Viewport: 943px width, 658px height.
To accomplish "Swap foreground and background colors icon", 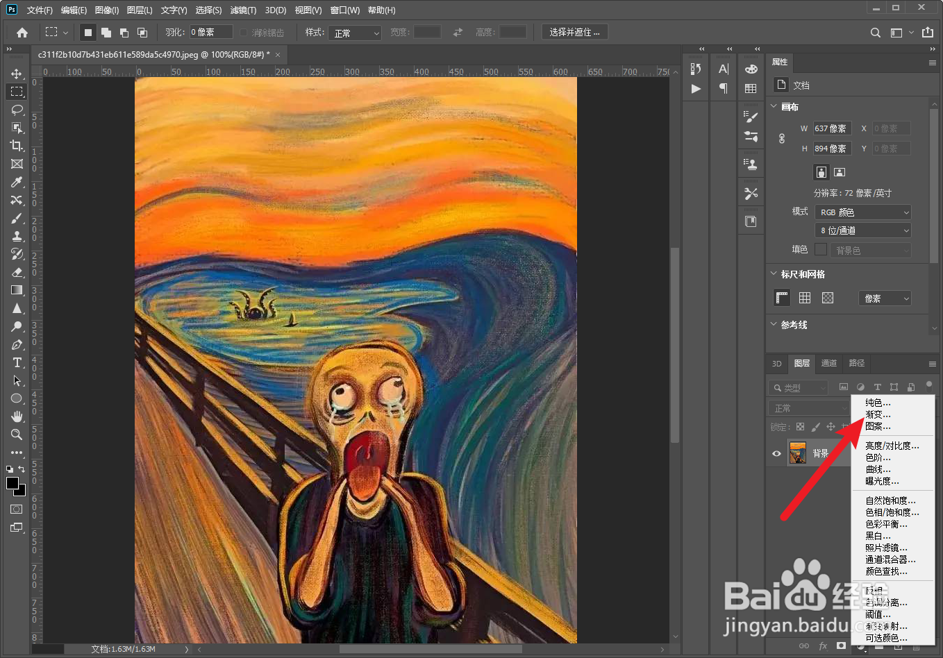I will (22, 469).
